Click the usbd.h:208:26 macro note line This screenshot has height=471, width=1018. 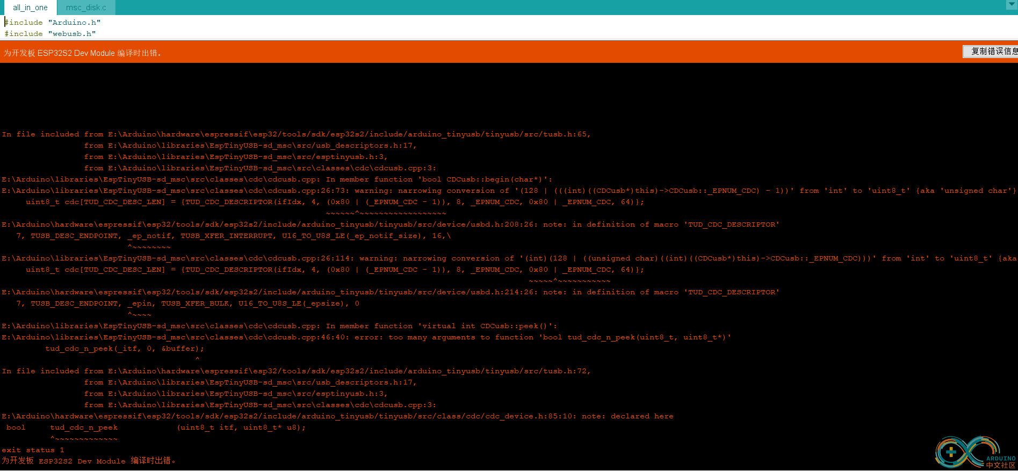tap(391, 224)
